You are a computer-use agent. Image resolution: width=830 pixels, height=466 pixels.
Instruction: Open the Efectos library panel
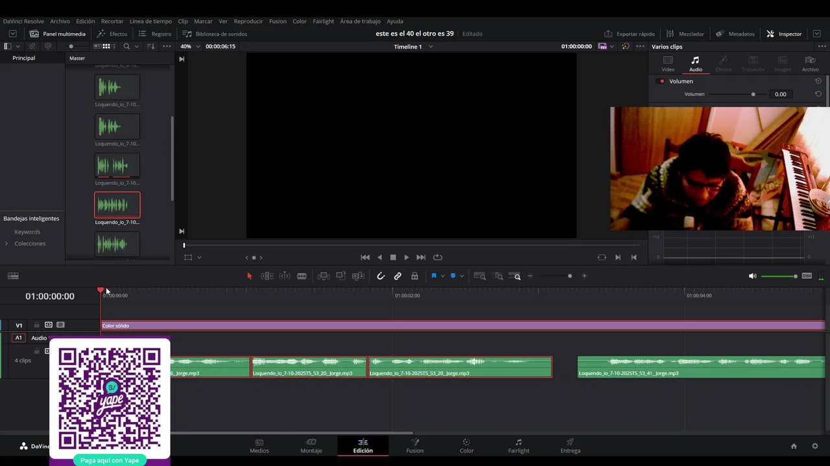point(112,34)
